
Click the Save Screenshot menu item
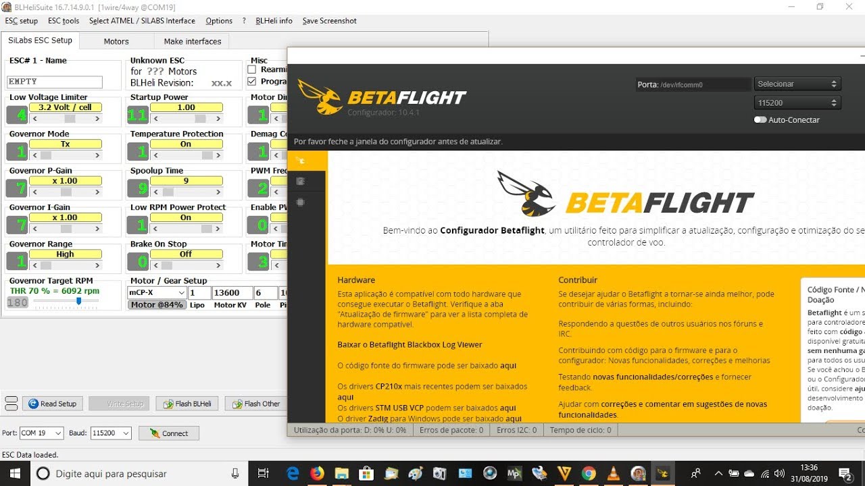pos(329,21)
